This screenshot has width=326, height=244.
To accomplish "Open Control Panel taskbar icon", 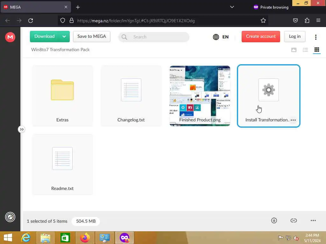I will [104, 238].
